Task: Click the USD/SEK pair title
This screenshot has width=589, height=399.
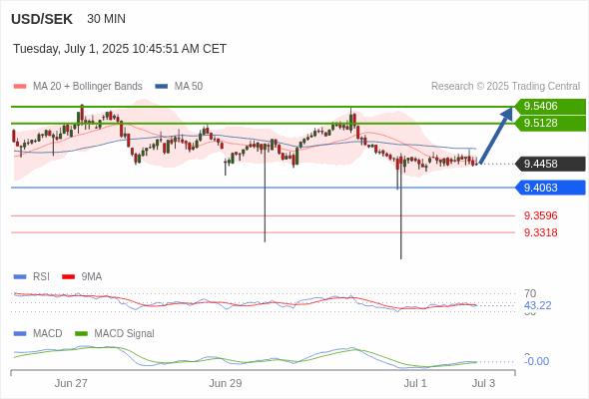Action: 42,19
